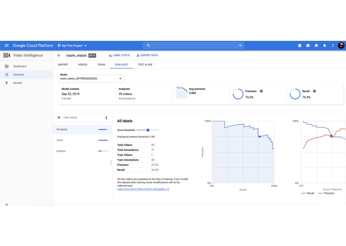
Task: Switch to the TEST & USE tab
Action: point(145,65)
